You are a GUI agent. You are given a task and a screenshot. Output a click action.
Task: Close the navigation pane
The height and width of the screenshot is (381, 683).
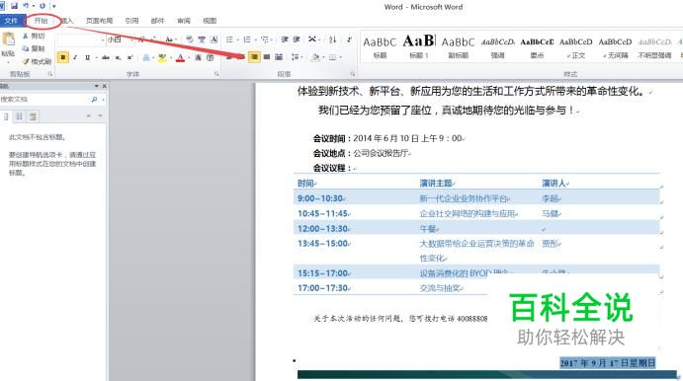click(x=104, y=86)
